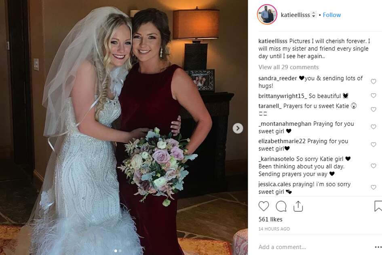View the 561 likes list

coord(270,219)
